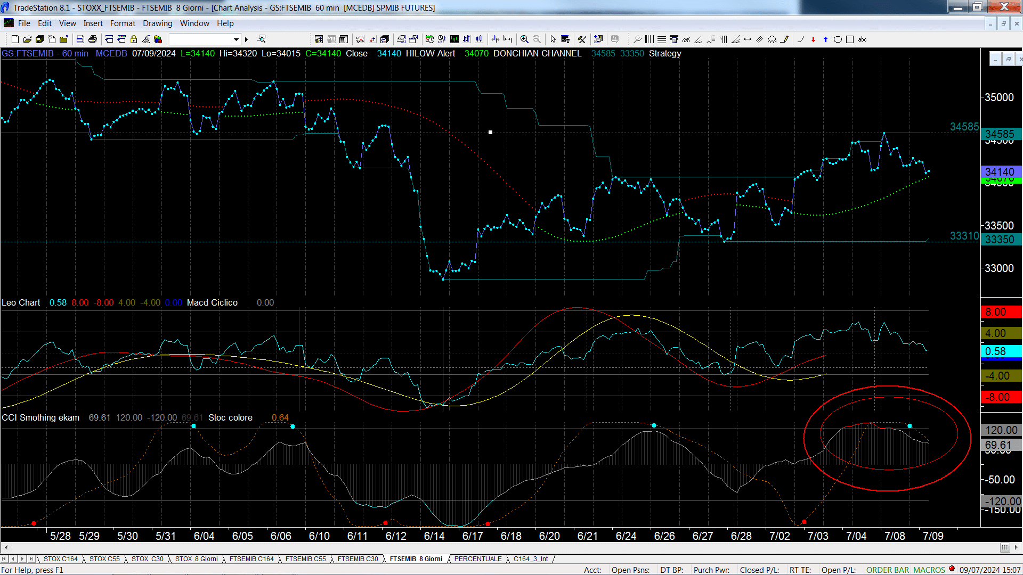Open the Insert menu

[93, 23]
